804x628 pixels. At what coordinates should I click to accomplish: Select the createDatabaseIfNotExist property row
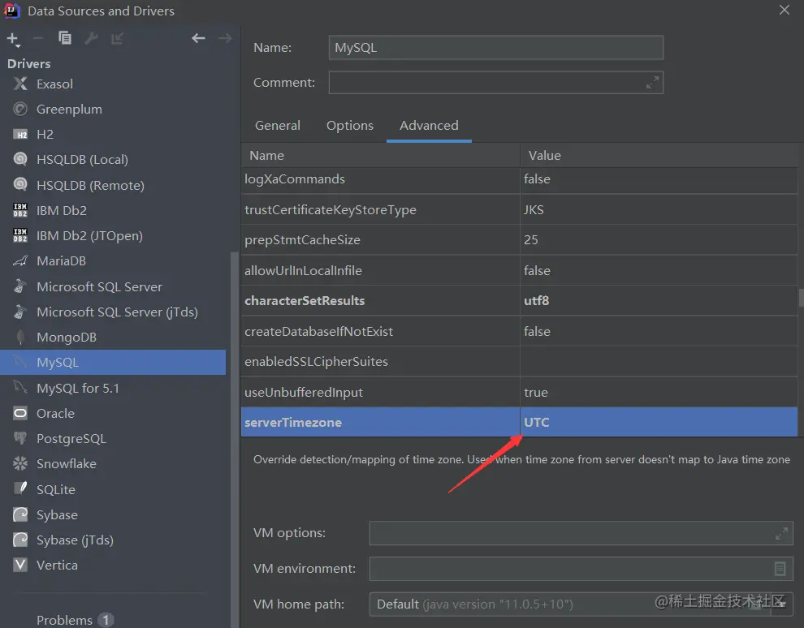519,331
